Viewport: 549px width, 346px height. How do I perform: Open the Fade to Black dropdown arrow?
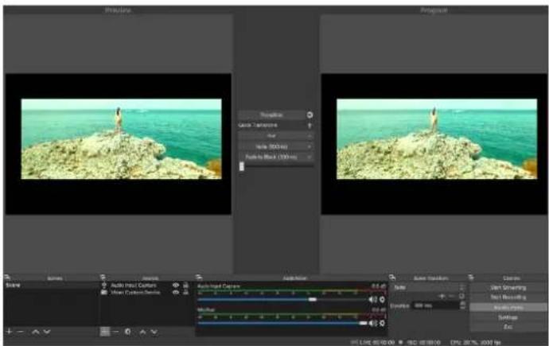(310, 157)
